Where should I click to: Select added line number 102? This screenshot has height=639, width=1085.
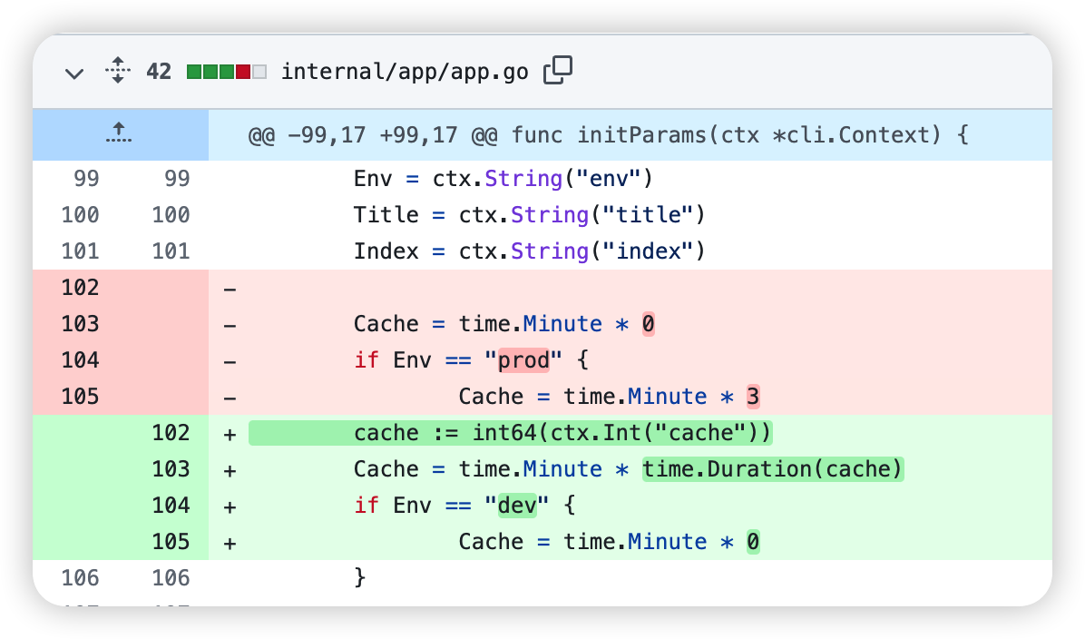(x=171, y=433)
